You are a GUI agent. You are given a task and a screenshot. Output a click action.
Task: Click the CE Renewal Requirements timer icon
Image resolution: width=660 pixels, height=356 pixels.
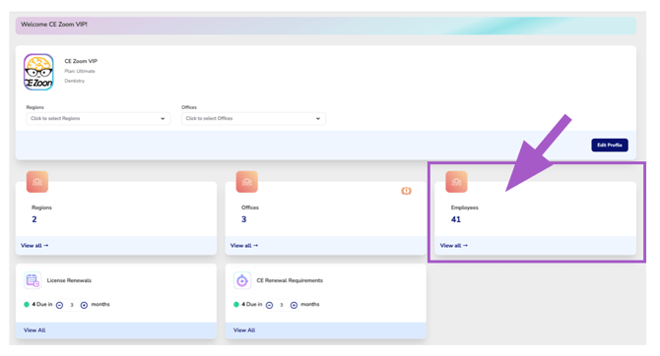(242, 280)
